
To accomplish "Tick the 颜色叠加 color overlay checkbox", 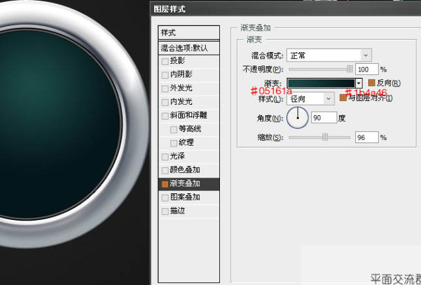I will [165, 170].
